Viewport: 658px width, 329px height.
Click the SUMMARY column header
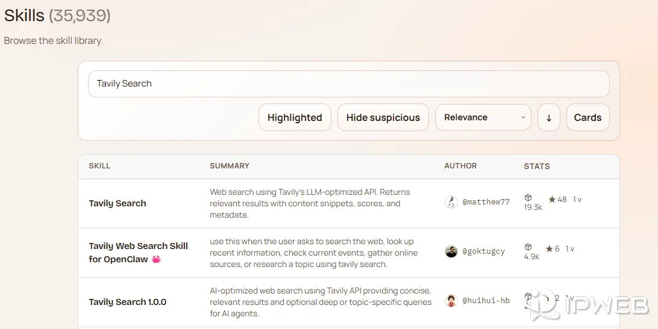230,166
